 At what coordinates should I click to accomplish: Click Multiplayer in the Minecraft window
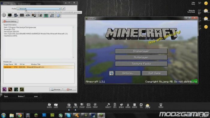tap(141, 58)
